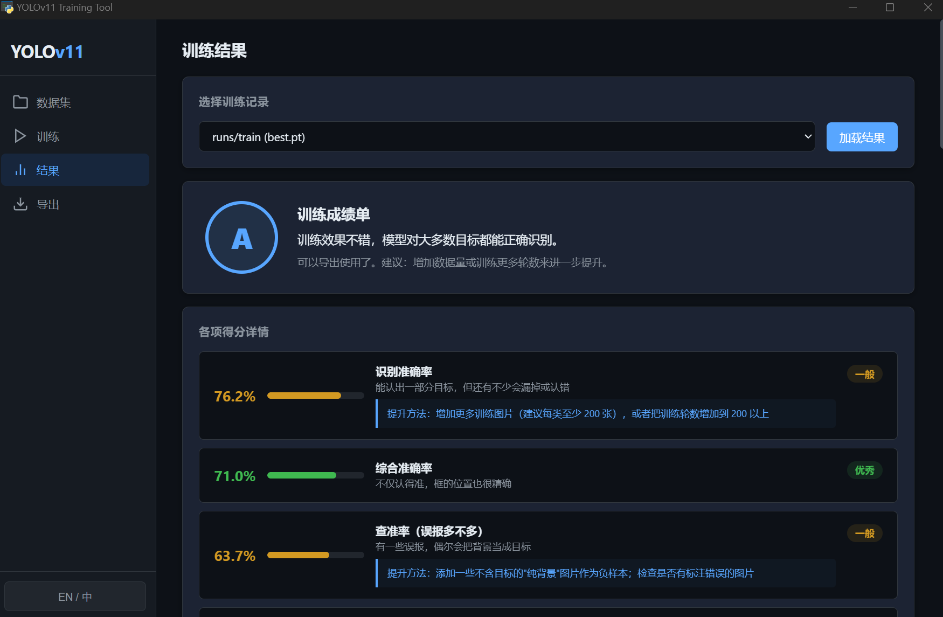
Task: Click the 导出 download icon in sidebar
Action: [20, 204]
